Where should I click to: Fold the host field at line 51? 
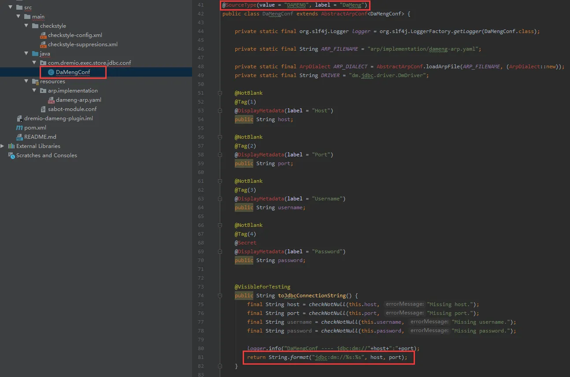[219, 93]
